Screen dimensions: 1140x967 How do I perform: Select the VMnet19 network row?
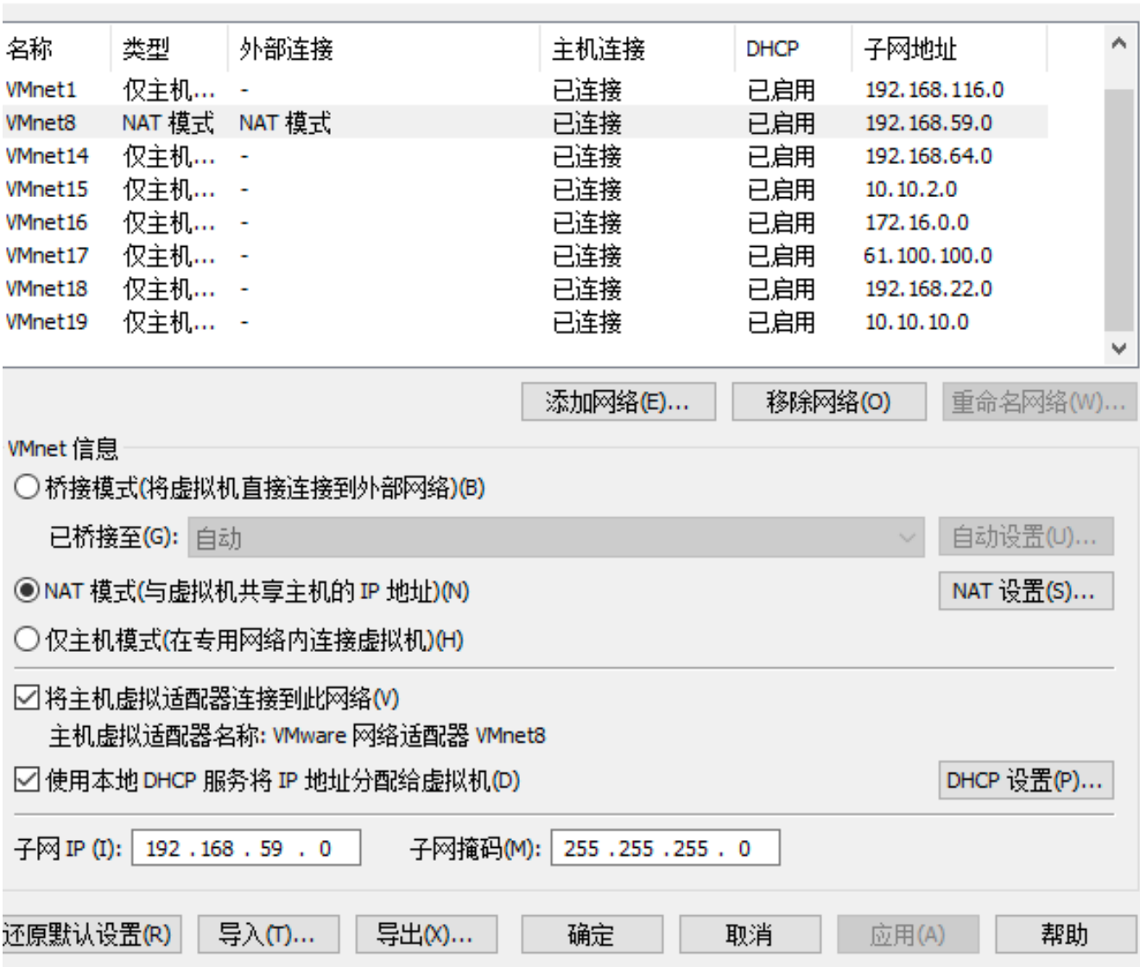coord(47,322)
